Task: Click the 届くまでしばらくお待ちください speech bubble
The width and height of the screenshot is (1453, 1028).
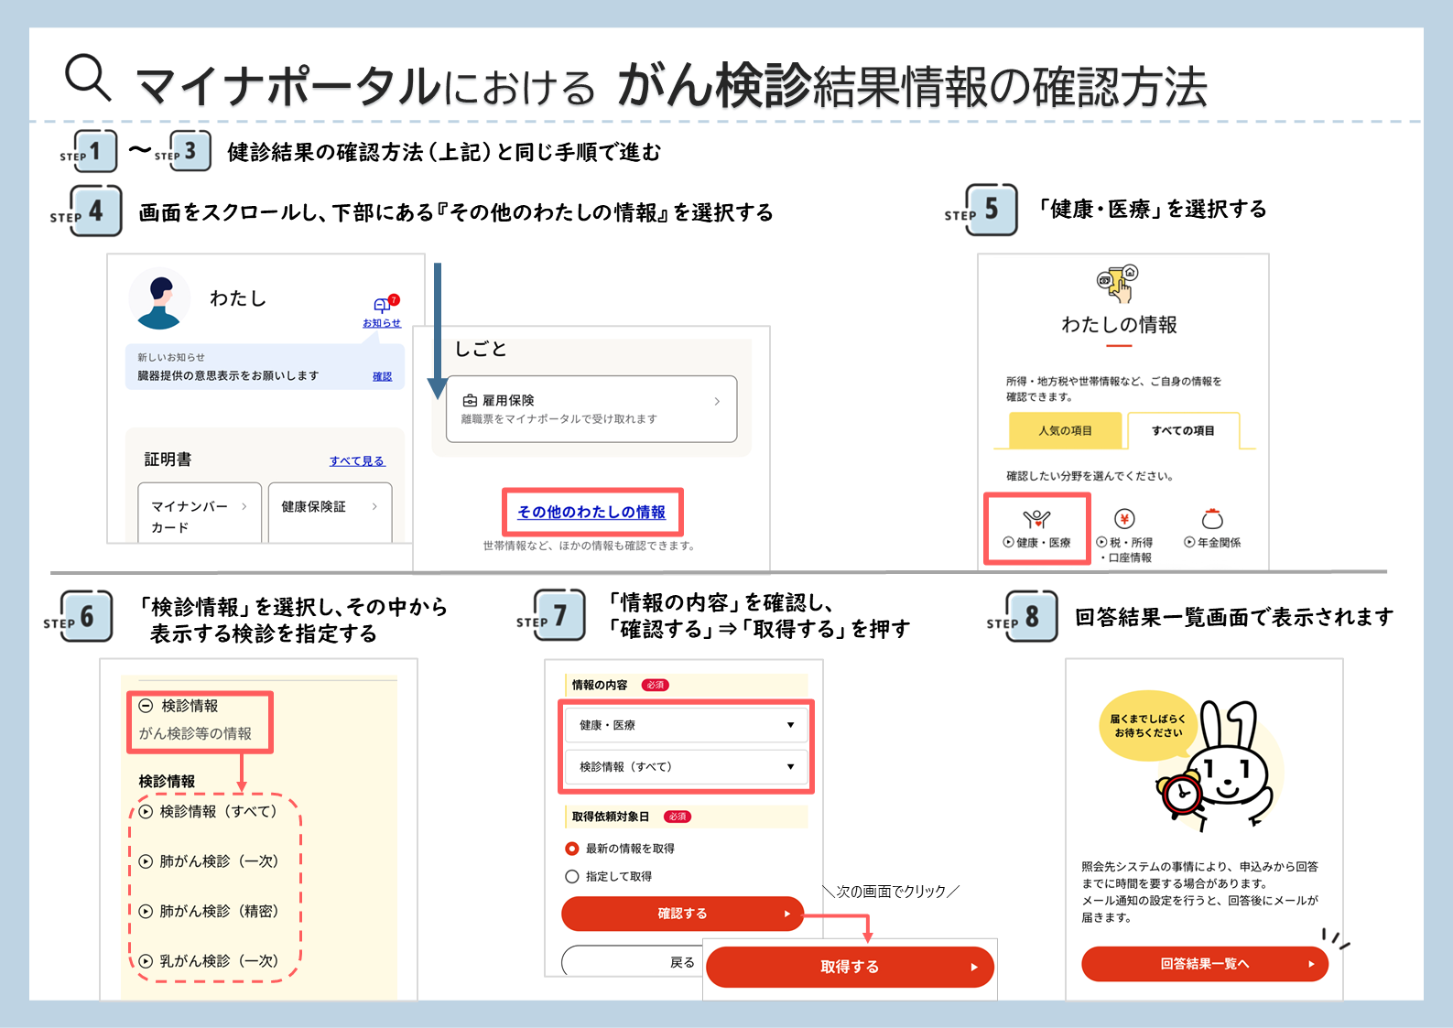Action: [1148, 725]
